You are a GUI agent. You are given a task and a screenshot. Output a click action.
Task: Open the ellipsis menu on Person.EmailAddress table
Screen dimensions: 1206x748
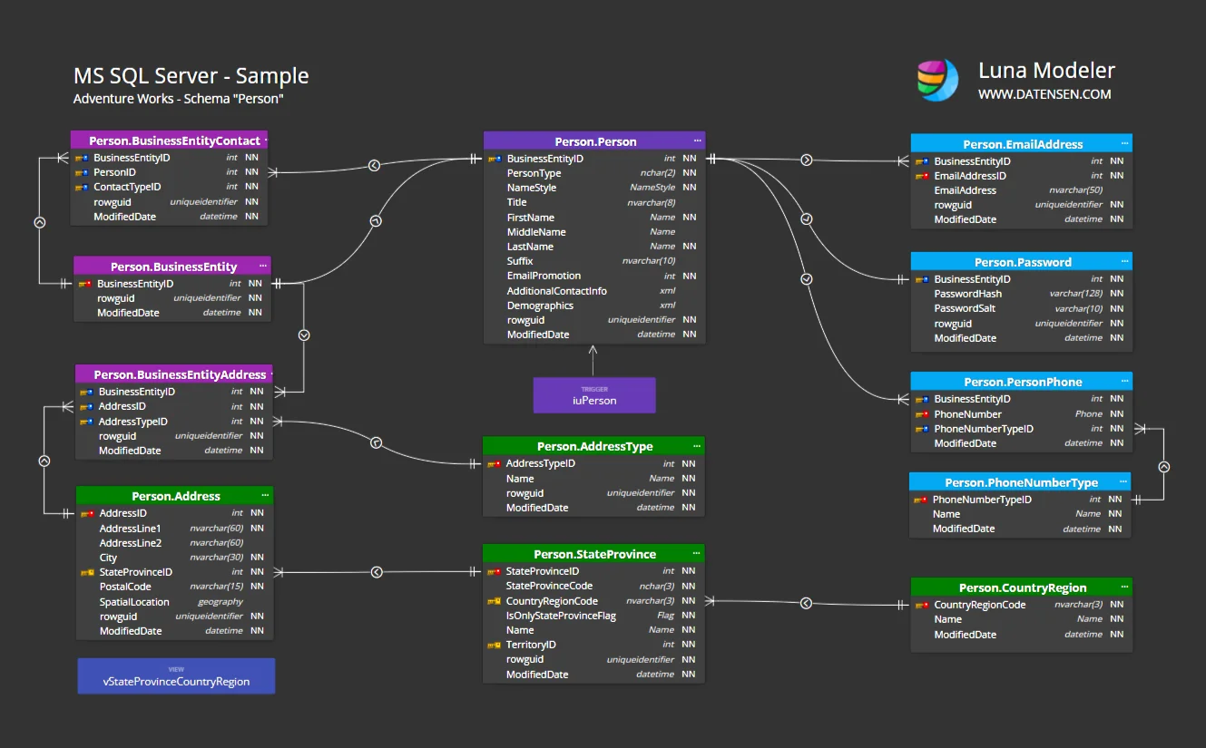(x=1124, y=144)
